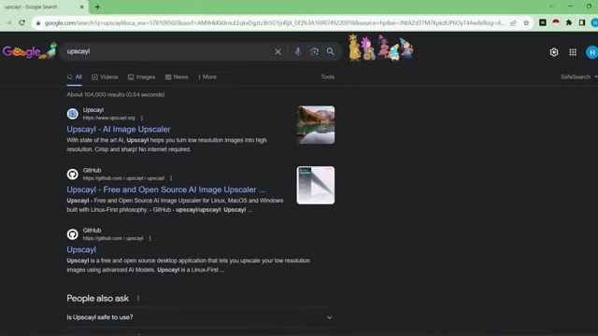Click the lake landscape thumbnail
This screenshot has height=336, width=598.
click(x=316, y=125)
